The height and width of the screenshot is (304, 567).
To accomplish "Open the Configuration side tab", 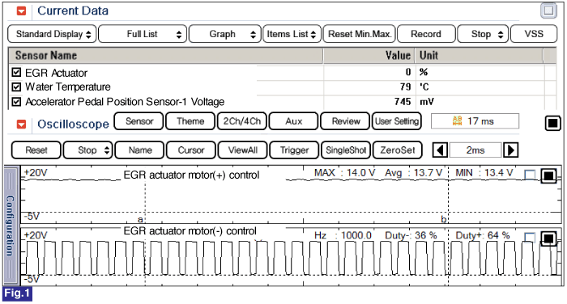I will (11, 226).
